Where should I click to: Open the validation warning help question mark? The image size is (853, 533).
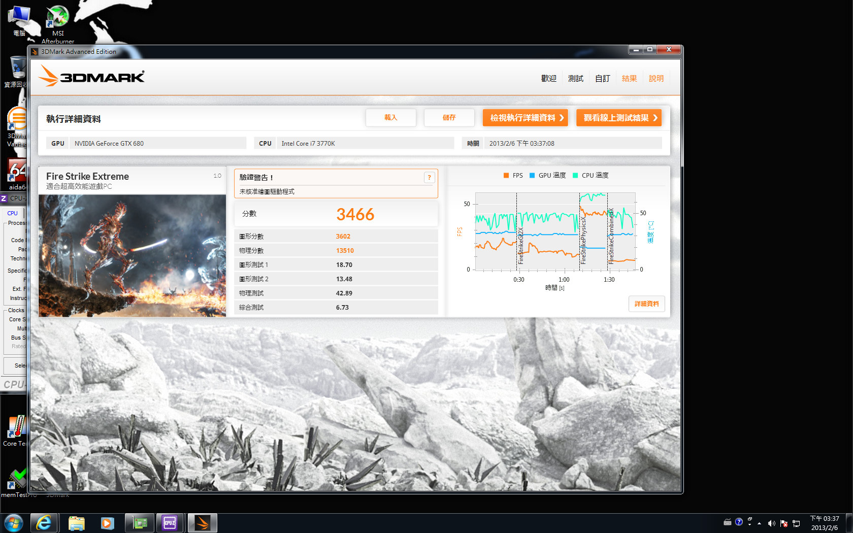click(x=429, y=177)
